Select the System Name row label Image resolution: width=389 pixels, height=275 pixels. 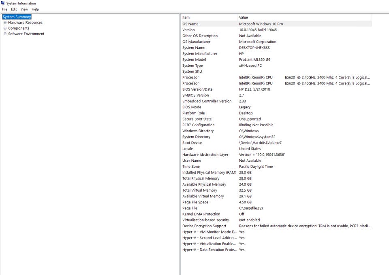[194, 48]
